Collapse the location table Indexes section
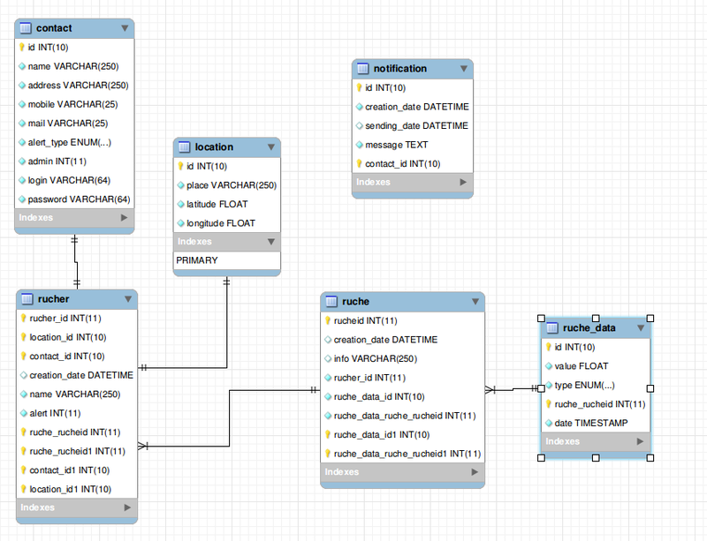This screenshot has width=707, height=541. click(270, 241)
